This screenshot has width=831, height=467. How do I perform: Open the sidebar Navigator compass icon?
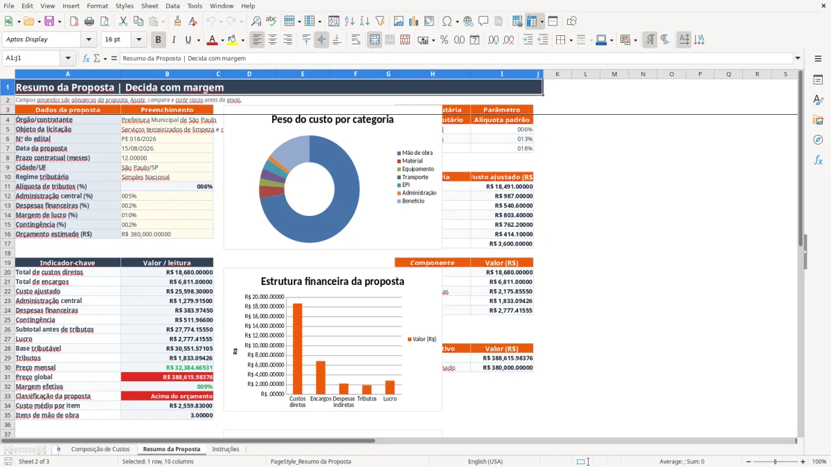(x=818, y=140)
